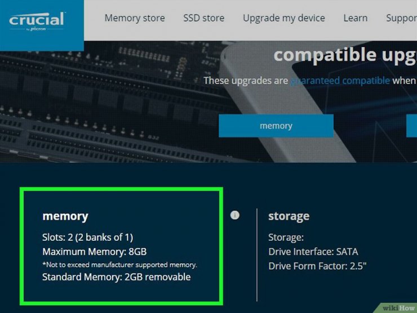
Task: Open the Memory store menu
Action: coord(135,18)
